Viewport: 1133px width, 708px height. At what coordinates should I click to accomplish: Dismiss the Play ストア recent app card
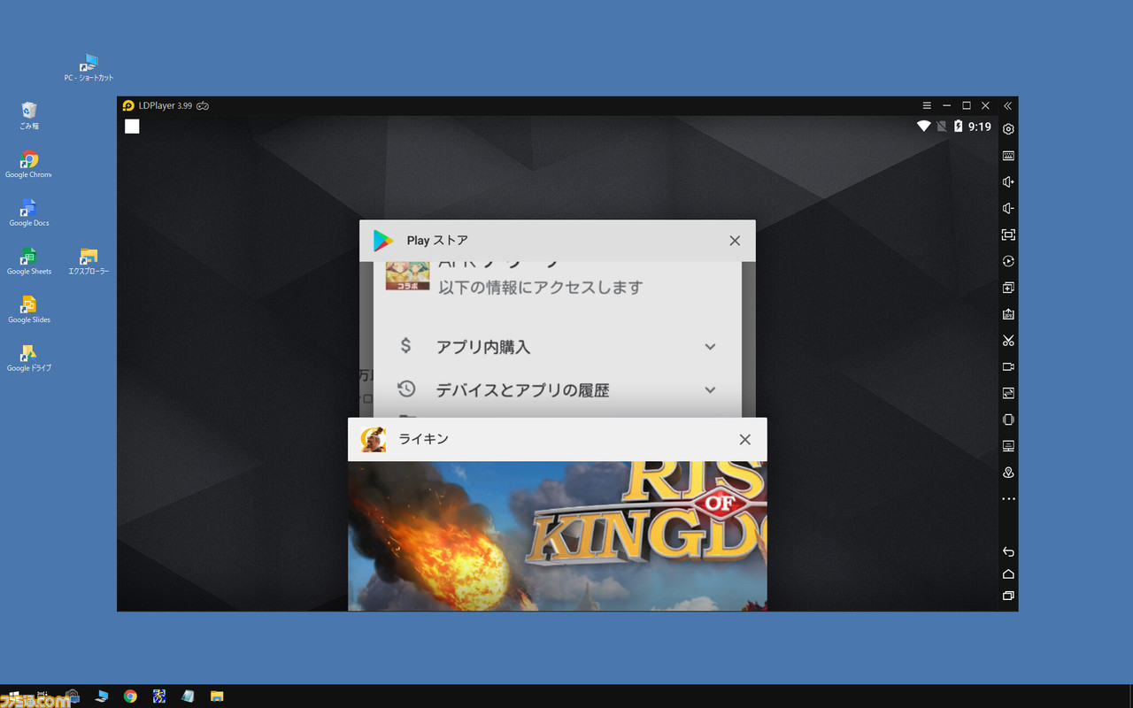coord(735,241)
